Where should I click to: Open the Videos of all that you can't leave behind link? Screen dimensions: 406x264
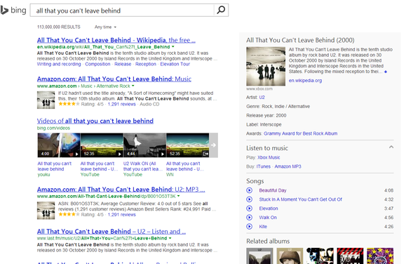click(95, 121)
